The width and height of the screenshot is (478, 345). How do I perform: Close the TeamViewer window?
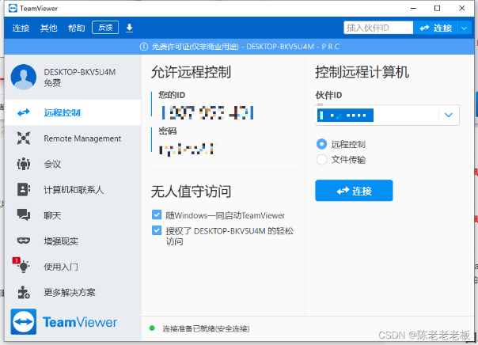462,8
